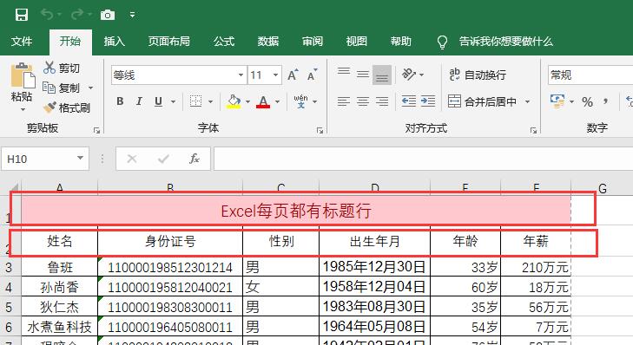Toggle bold formatting B

pyautogui.click(x=120, y=101)
